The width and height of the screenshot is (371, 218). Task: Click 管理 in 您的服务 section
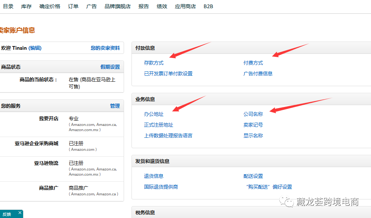pos(115,106)
